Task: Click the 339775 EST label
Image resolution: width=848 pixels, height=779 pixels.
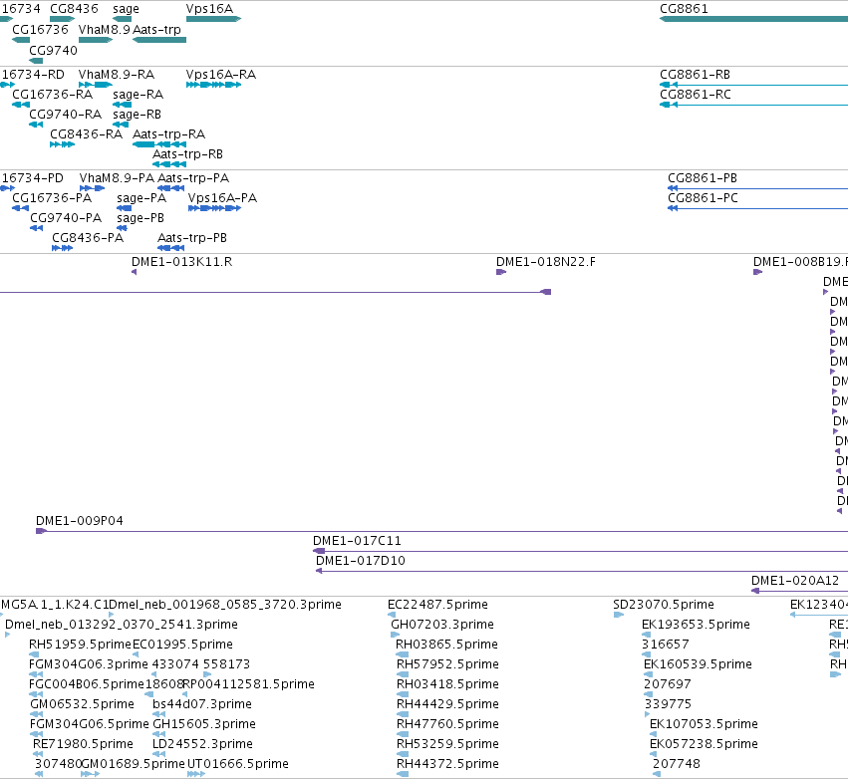Action: tap(668, 704)
